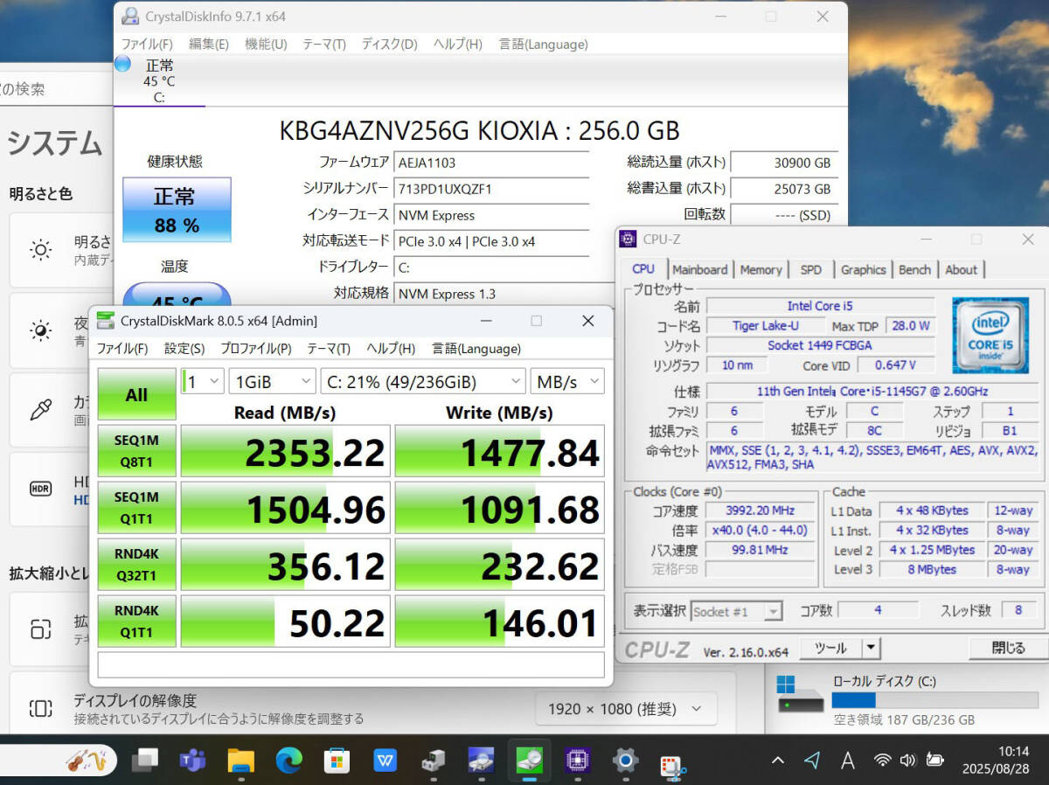This screenshot has height=785, width=1049.
Task: Click the 閉じる button in CPU-Z
Action: coord(1008,648)
